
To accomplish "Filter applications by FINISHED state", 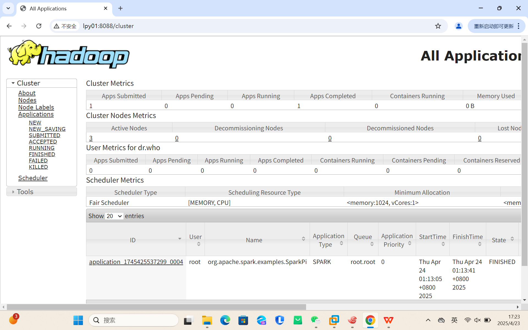I will pyautogui.click(x=42, y=154).
